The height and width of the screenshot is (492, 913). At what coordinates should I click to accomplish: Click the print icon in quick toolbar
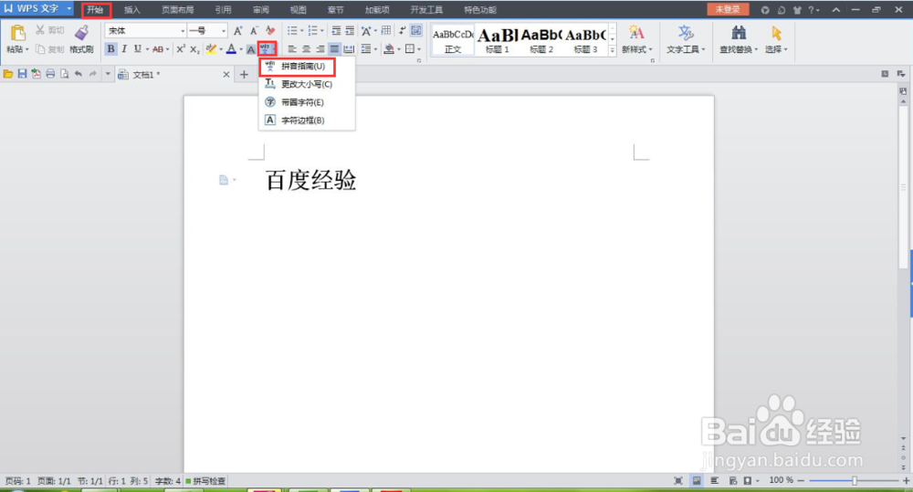point(50,74)
